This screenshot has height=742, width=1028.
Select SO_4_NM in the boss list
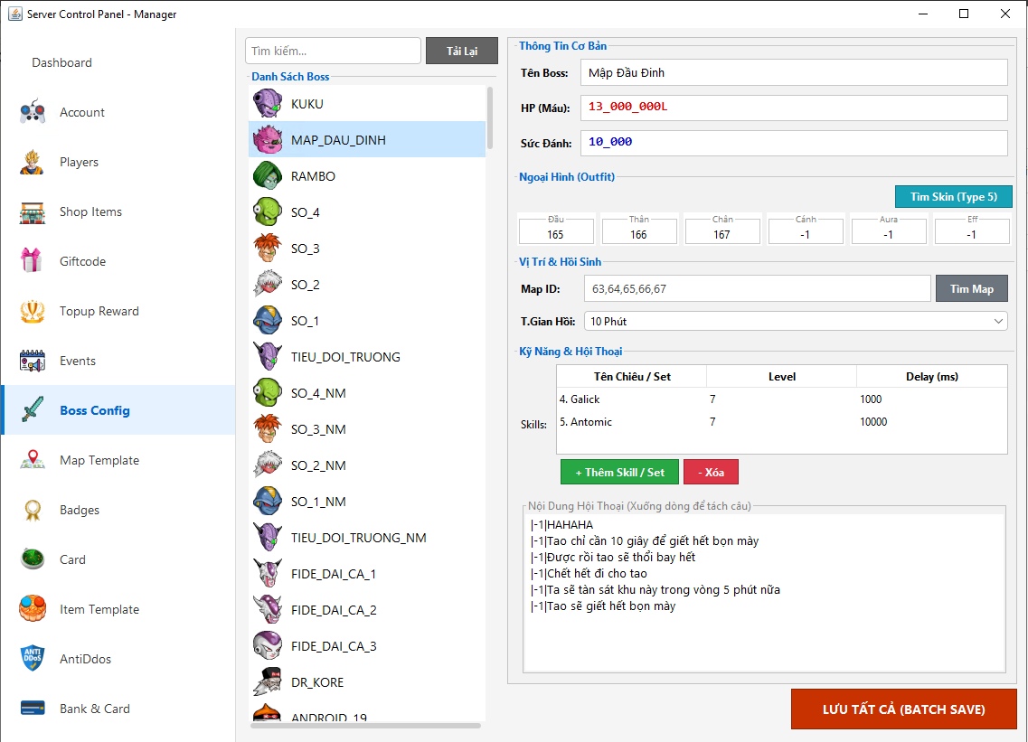click(x=367, y=392)
